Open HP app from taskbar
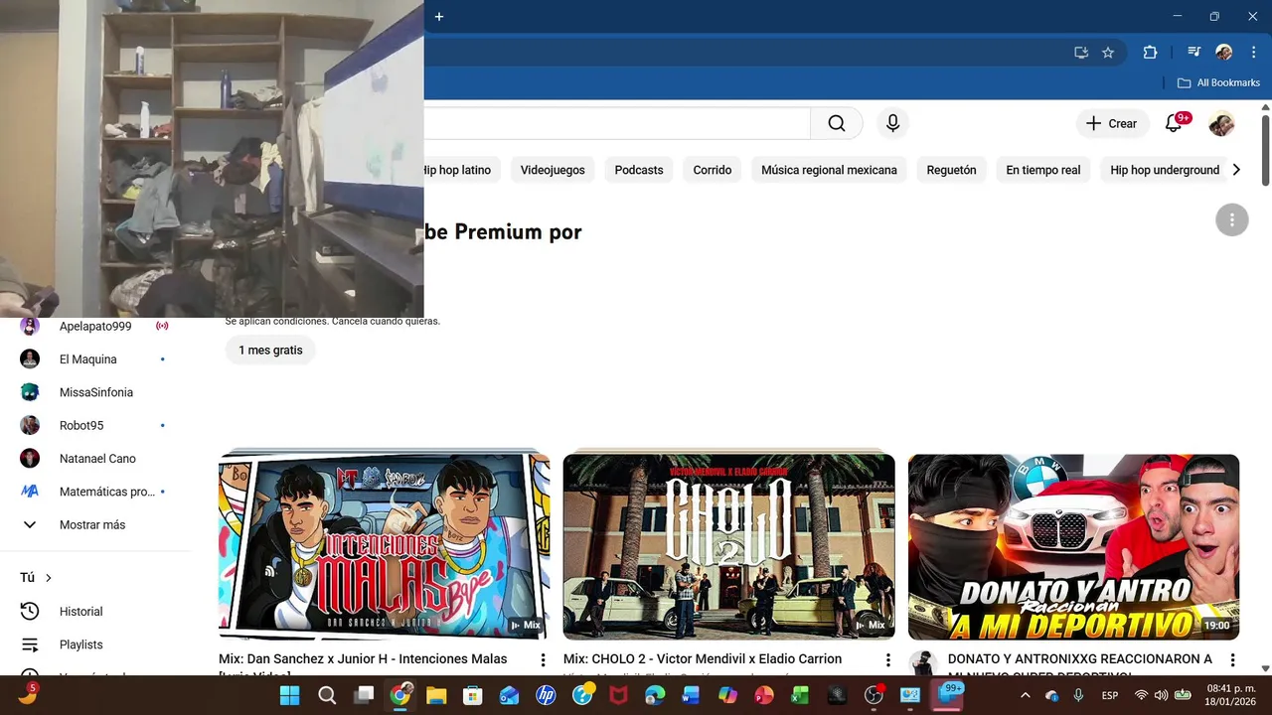 coord(546,695)
